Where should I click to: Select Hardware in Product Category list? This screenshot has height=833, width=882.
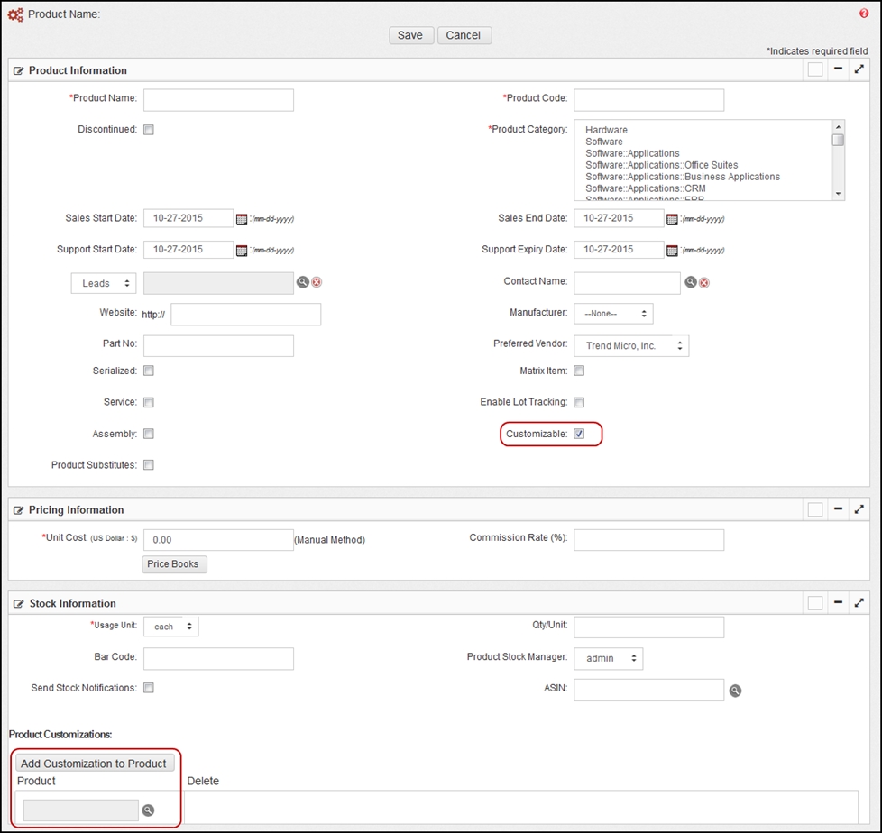[x=606, y=130]
